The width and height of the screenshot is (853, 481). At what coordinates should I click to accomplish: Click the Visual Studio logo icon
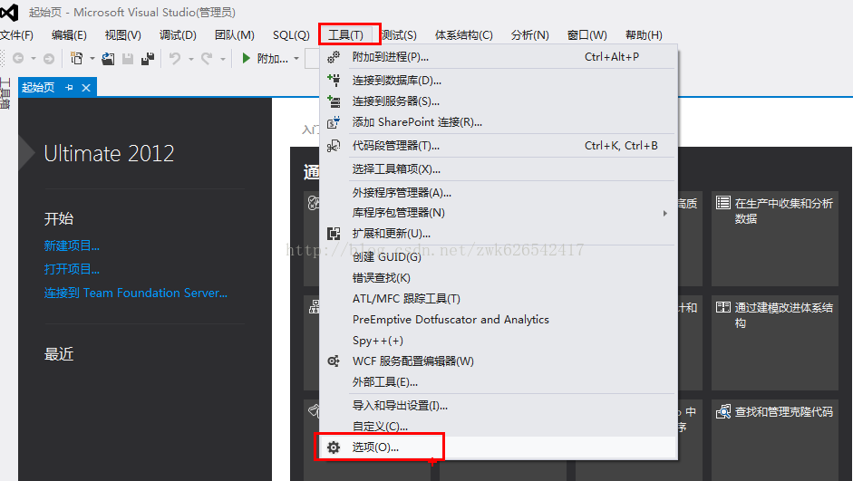(9, 12)
